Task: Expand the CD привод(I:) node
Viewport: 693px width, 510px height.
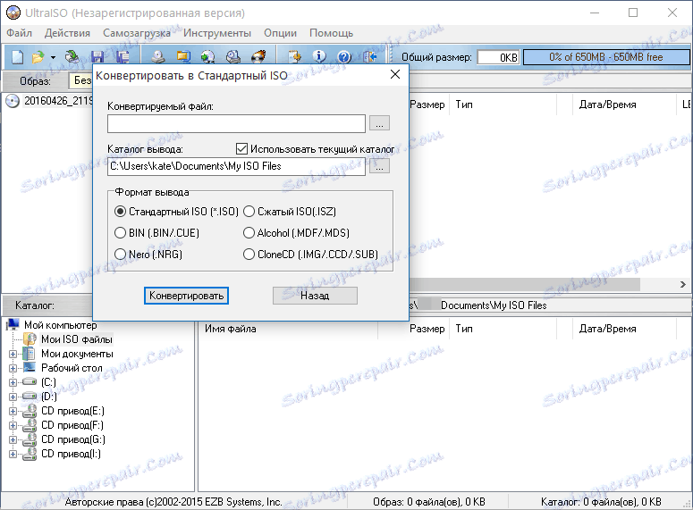Action: pyautogui.click(x=13, y=454)
